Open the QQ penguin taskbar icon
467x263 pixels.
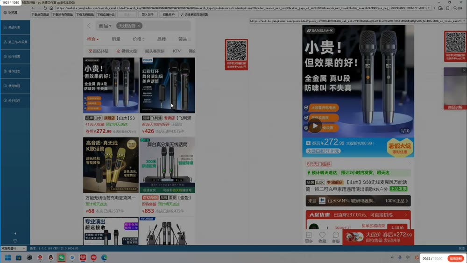pyautogui.click(x=50, y=258)
